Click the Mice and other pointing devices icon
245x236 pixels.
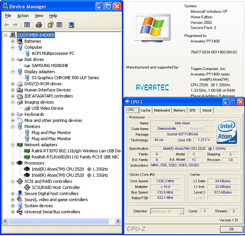(20, 120)
